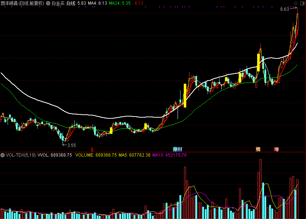Open the 停 suspension event marker

point(175,149)
